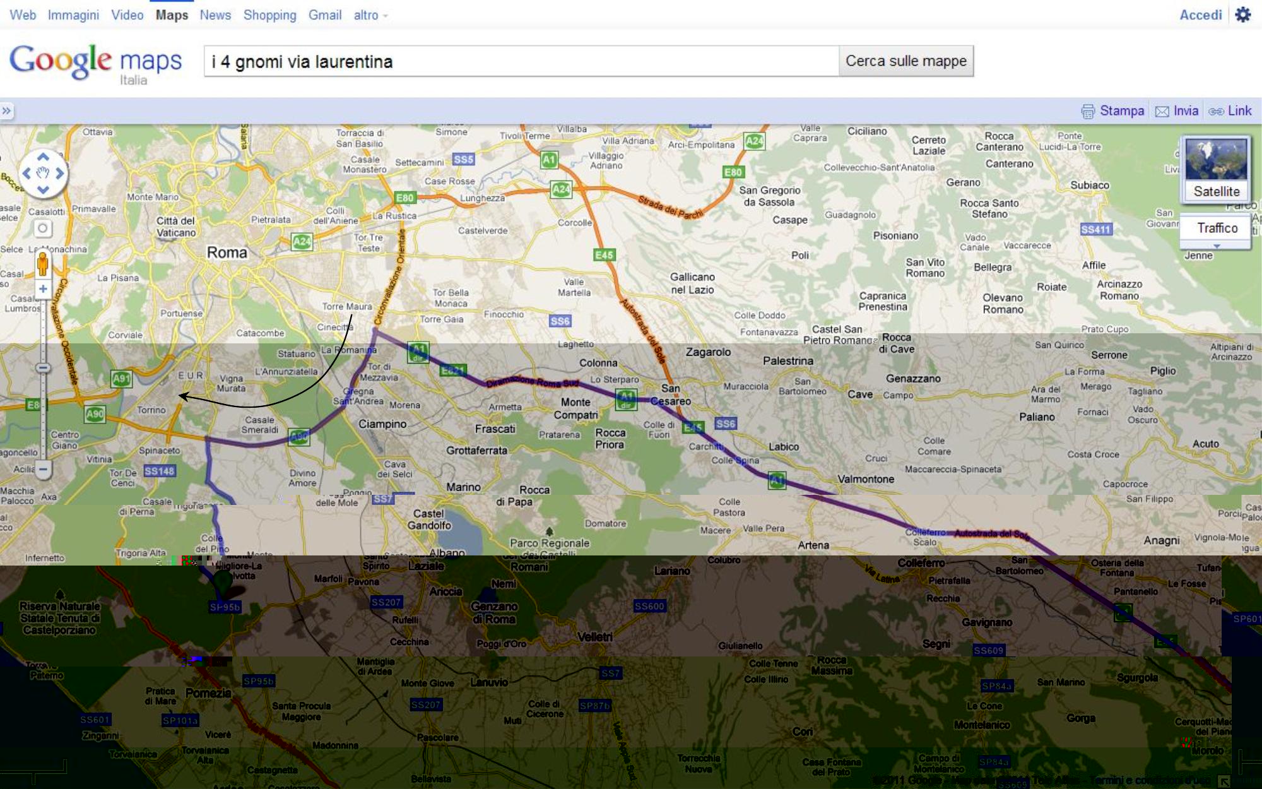This screenshot has height=789, width=1262.
Task: Select the Maps tab
Action: (x=172, y=15)
